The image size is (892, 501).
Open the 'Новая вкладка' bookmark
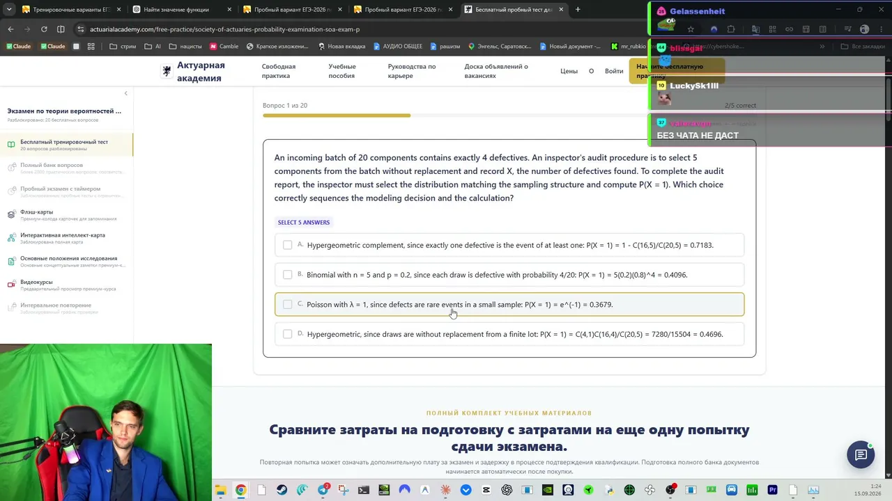coord(341,47)
